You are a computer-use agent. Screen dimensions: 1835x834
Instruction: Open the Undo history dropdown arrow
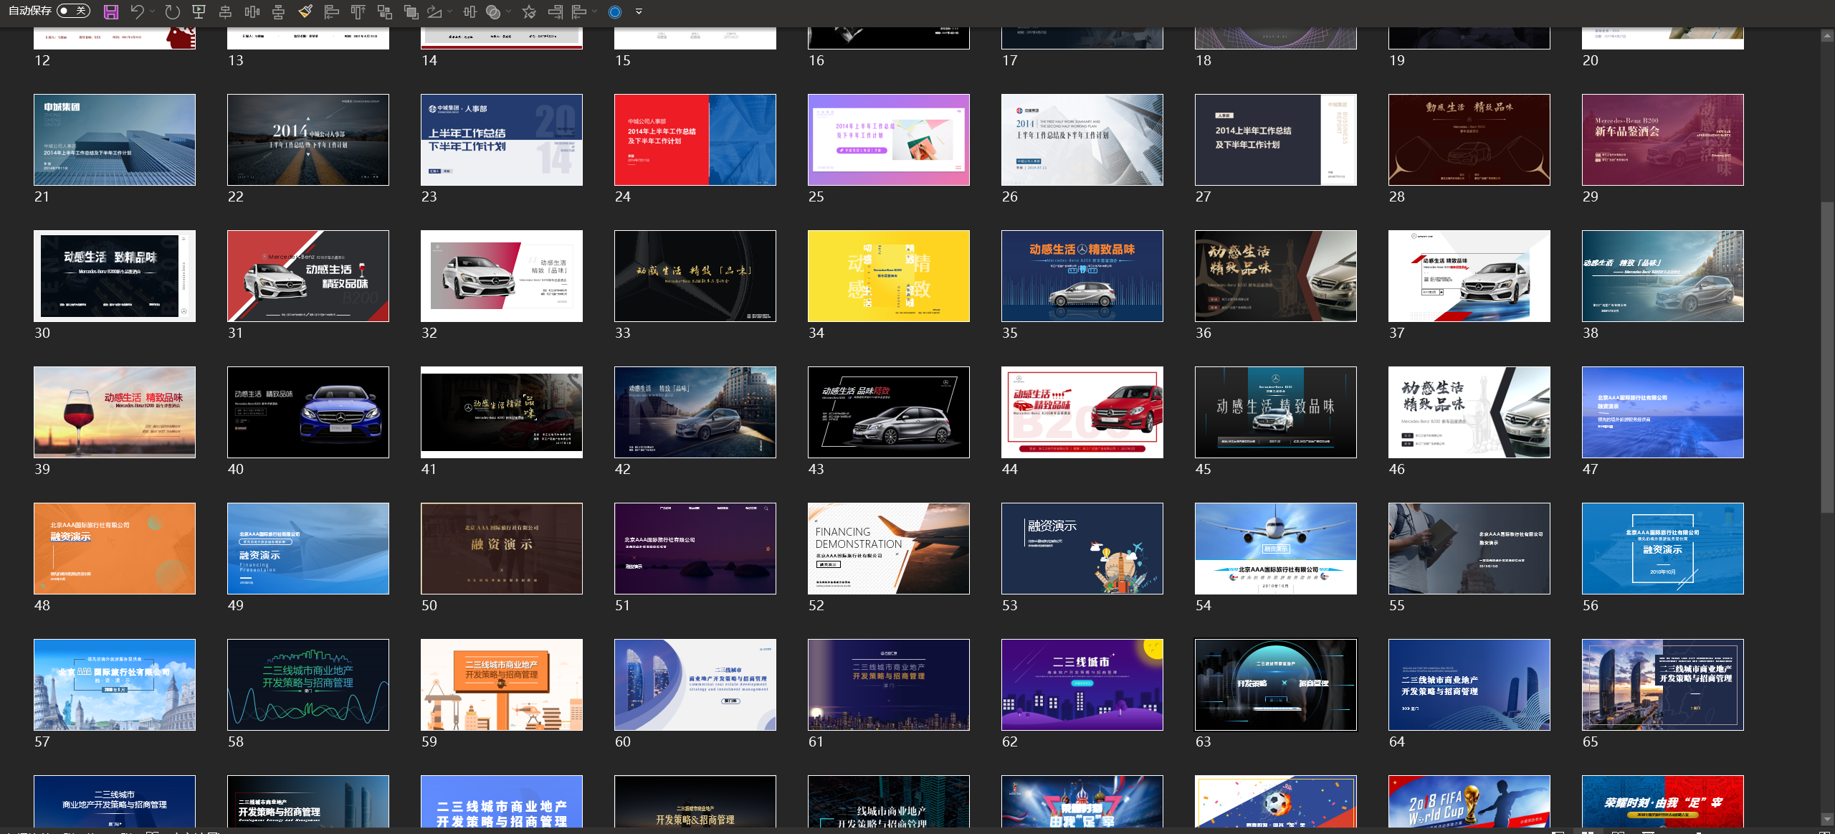(152, 11)
